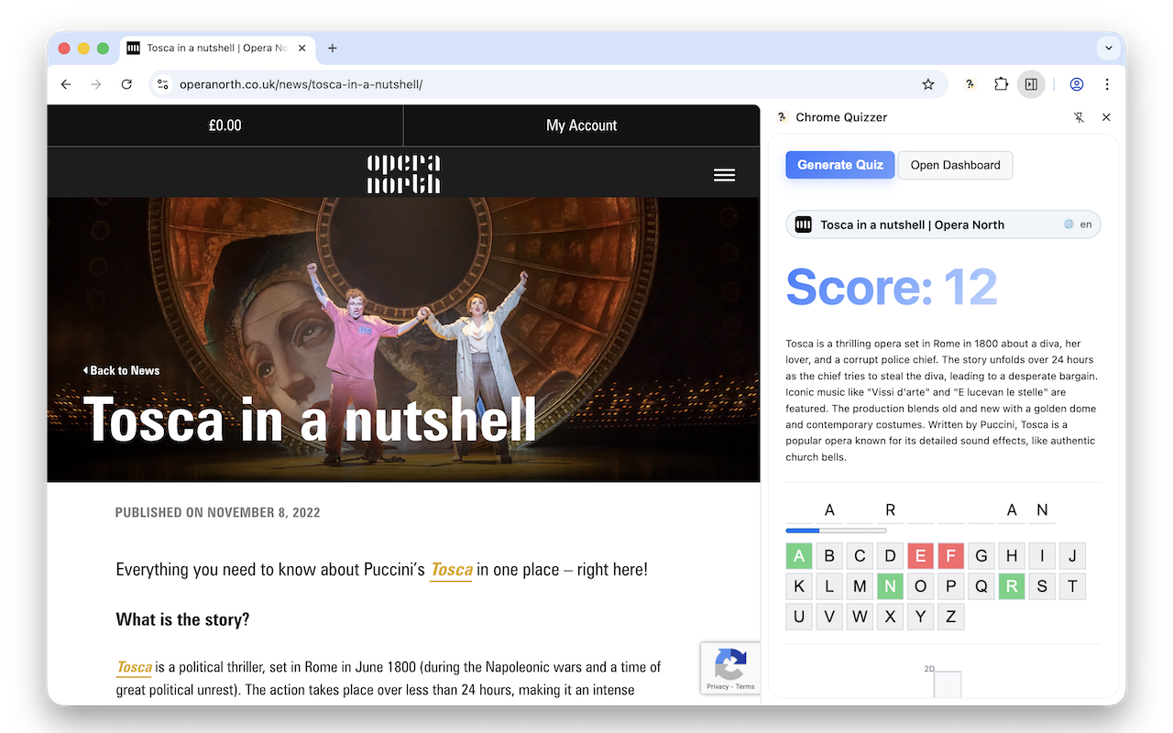Viewport: 1173px width, 733px height.
Task: Open the Extensions puzzle icon
Action: (1001, 83)
